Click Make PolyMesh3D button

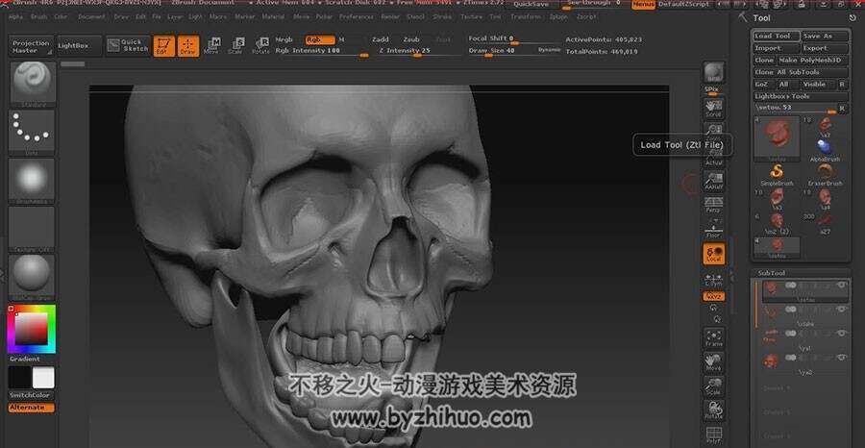point(812,61)
